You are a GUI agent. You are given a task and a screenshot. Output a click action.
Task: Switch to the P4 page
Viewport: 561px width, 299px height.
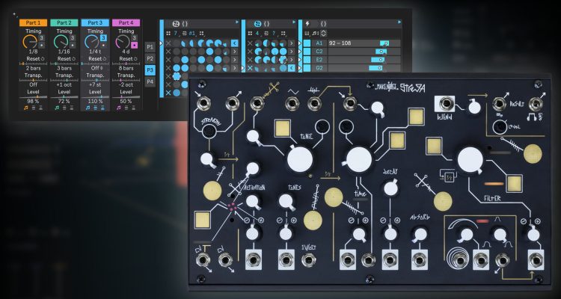pyautogui.click(x=150, y=81)
